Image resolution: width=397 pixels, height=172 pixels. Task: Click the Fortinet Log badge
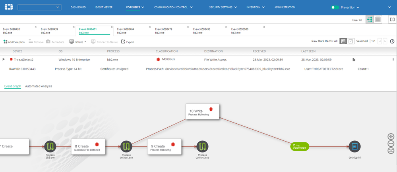[x=300, y=146]
